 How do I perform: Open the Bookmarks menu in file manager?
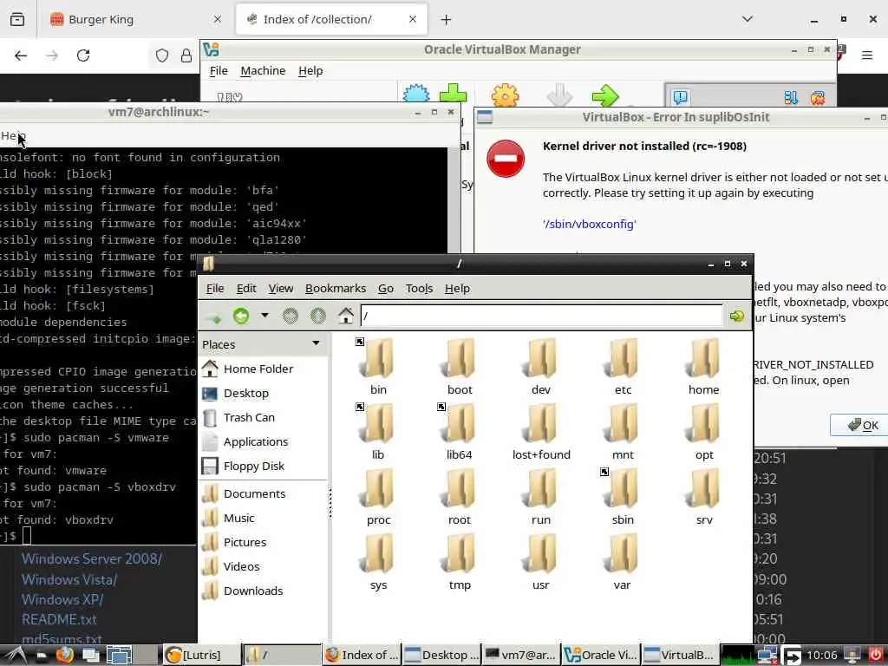coord(336,288)
